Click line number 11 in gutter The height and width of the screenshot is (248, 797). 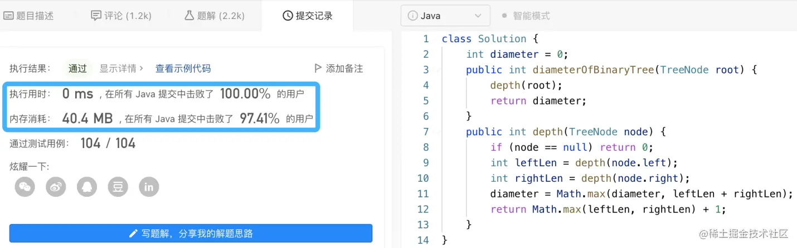click(423, 194)
